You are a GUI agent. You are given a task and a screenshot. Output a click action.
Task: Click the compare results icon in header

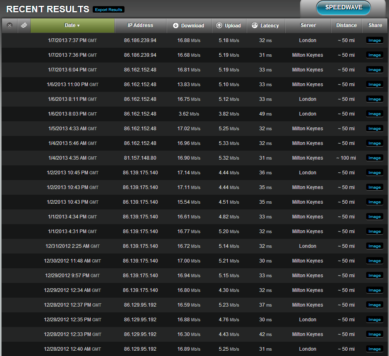(24, 25)
